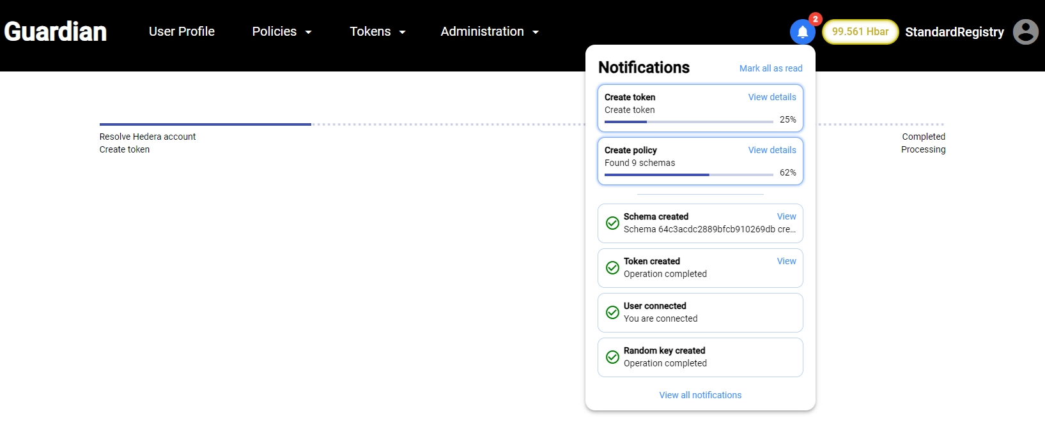Click the User connected green checkmark icon

[x=612, y=313]
